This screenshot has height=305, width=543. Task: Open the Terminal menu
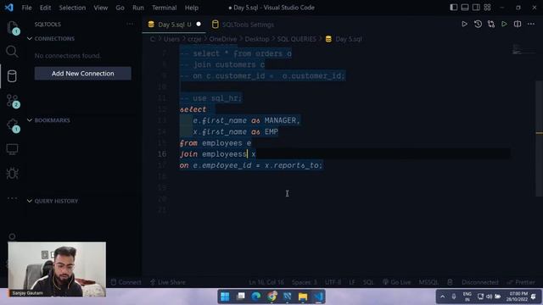164,8
